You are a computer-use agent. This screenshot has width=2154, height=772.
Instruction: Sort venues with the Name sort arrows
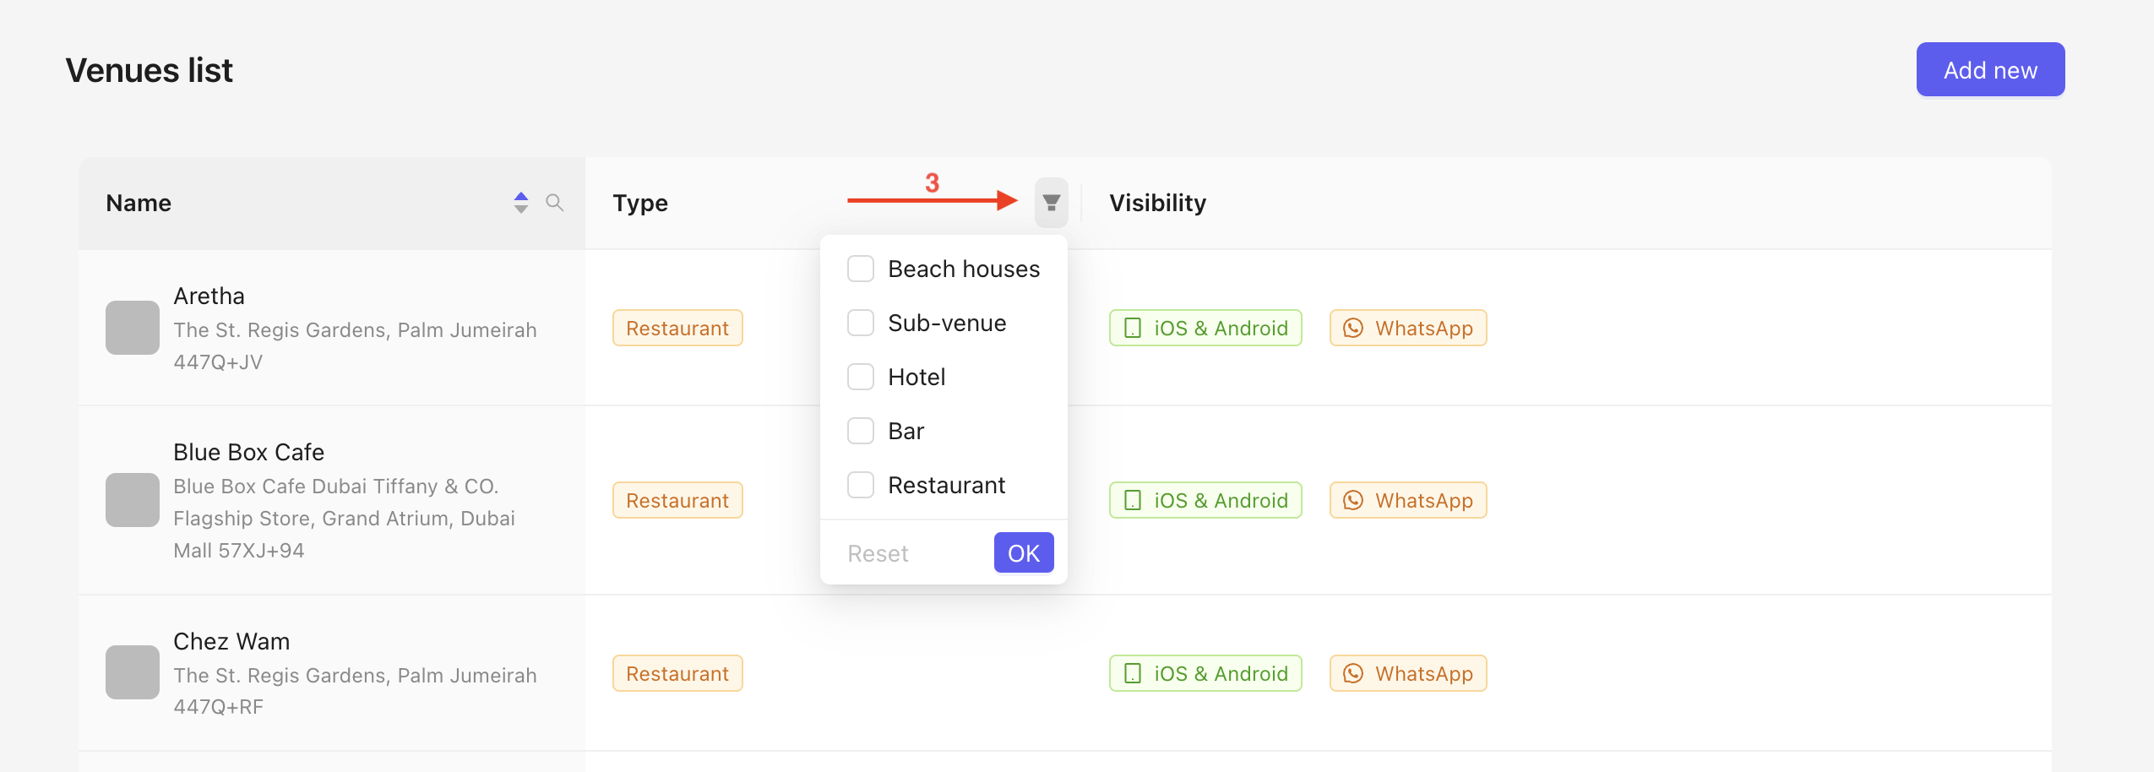[x=521, y=203]
